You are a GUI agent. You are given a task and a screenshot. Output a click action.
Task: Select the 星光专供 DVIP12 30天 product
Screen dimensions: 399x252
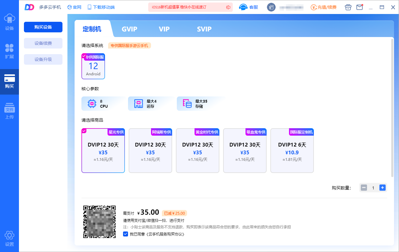pos(103,150)
